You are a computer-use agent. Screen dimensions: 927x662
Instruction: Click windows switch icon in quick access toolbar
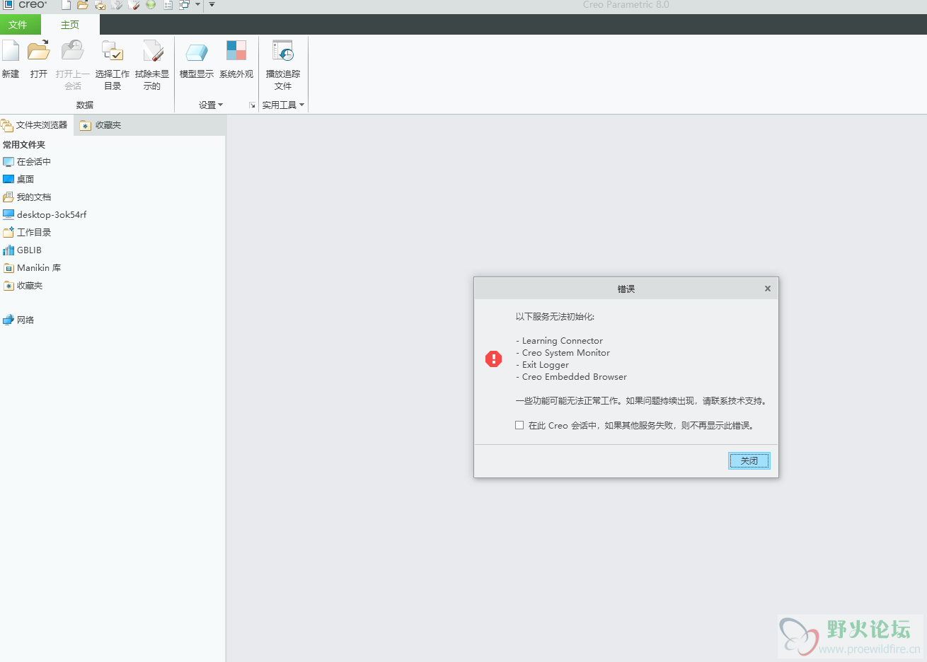point(184,5)
